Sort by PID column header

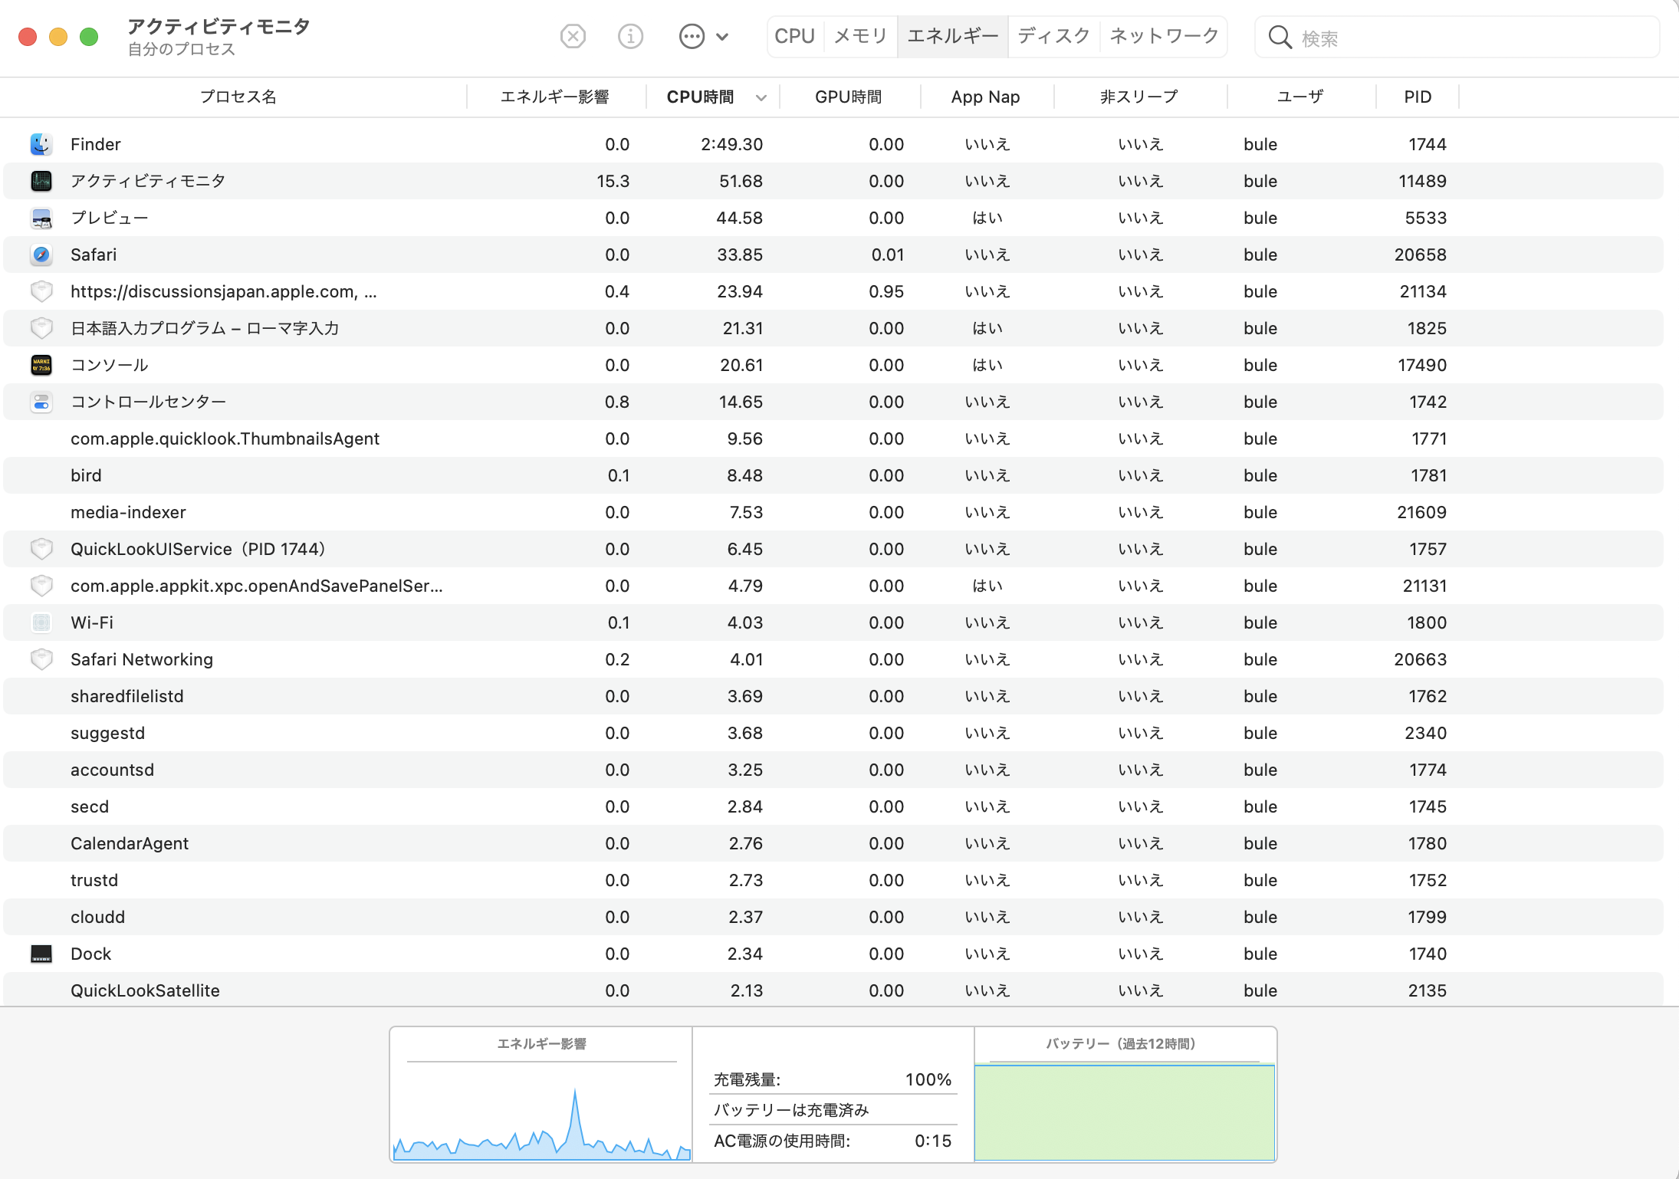coord(1417,97)
